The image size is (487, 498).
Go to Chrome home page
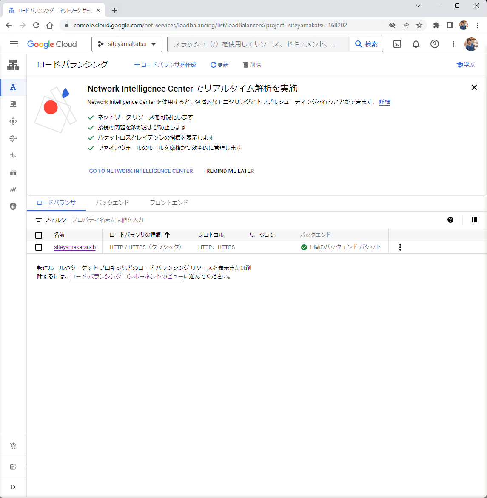click(50, 25)
